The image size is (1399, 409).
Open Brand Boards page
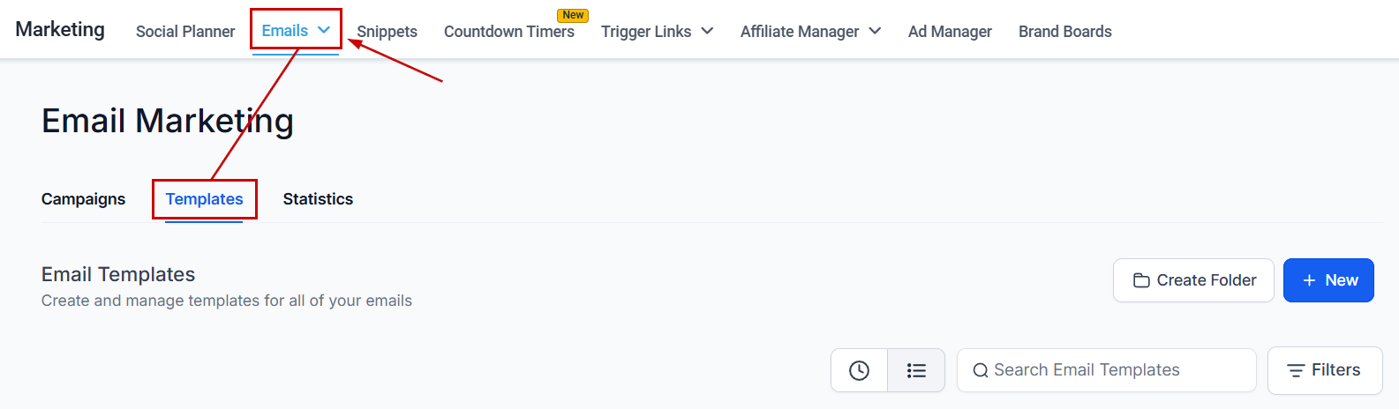coord(1064,32)
